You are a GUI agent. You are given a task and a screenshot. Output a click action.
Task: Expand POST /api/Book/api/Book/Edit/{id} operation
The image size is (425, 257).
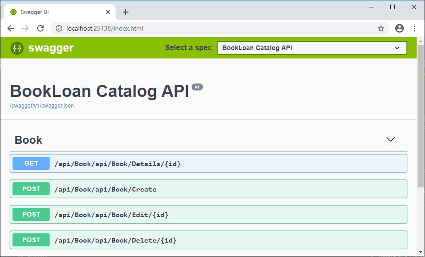208,214
